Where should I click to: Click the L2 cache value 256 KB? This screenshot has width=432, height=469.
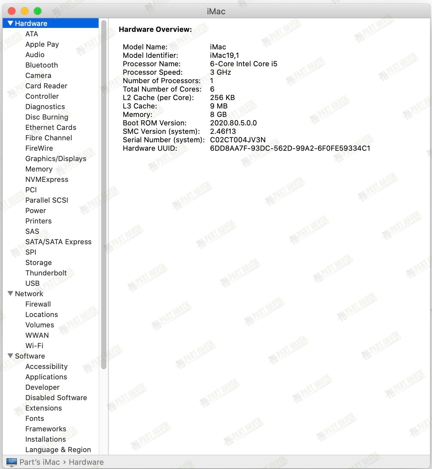tap(222, 97)
